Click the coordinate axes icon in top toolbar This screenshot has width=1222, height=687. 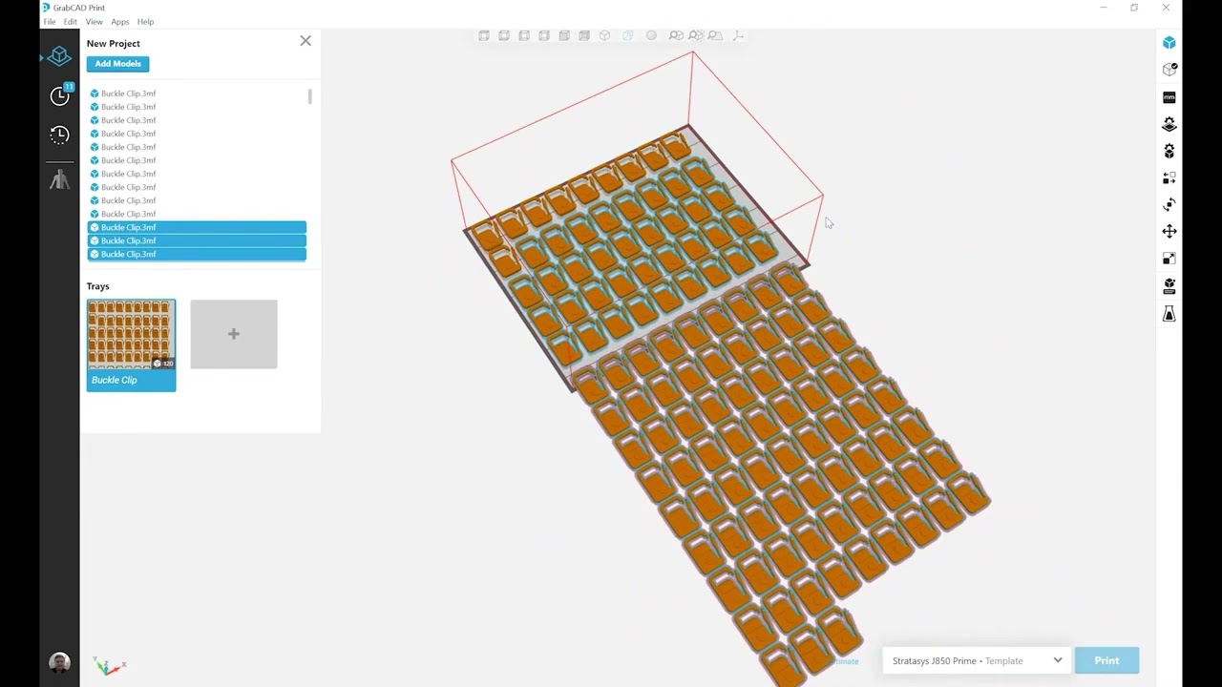tap(738, 35)
